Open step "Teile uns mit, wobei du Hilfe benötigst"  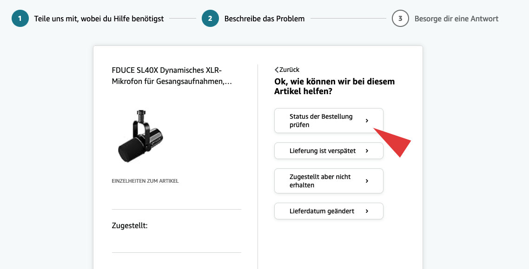[99, 19]
